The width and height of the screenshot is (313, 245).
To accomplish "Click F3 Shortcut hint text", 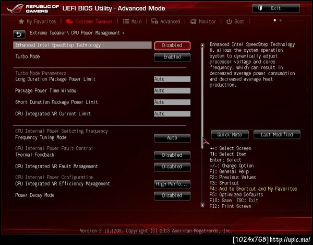I will [x=224, y=183].
